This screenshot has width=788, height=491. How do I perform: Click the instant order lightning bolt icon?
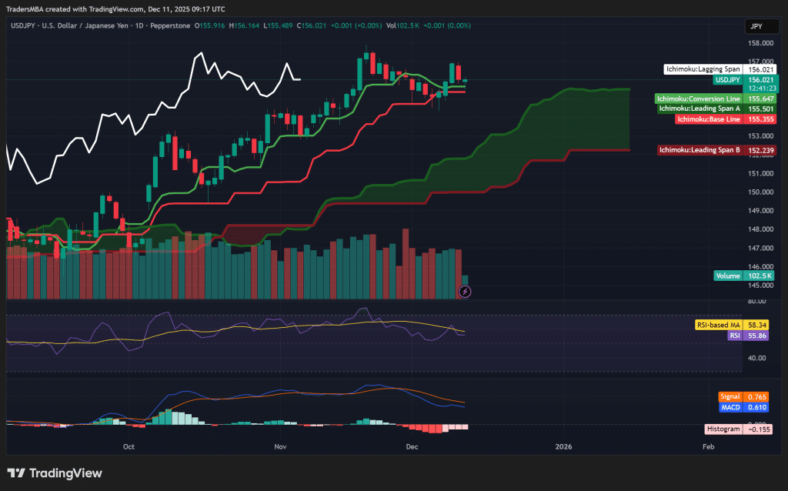pyautogui.click(x=465, y=290)
